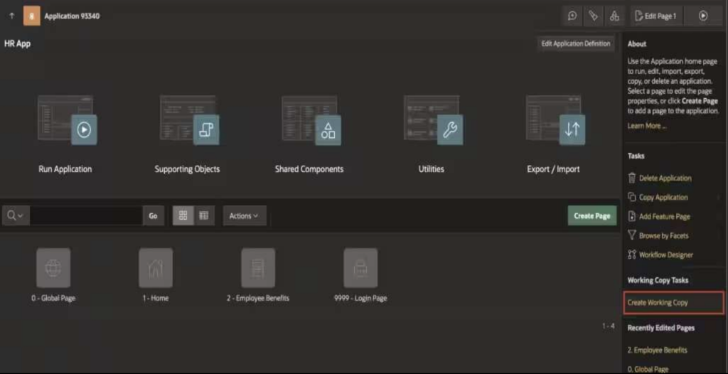Image resolution: width=728 pixels, height=374 pixels.
Task: Open the 1 - Home page icon
Action: pos(156,268)
